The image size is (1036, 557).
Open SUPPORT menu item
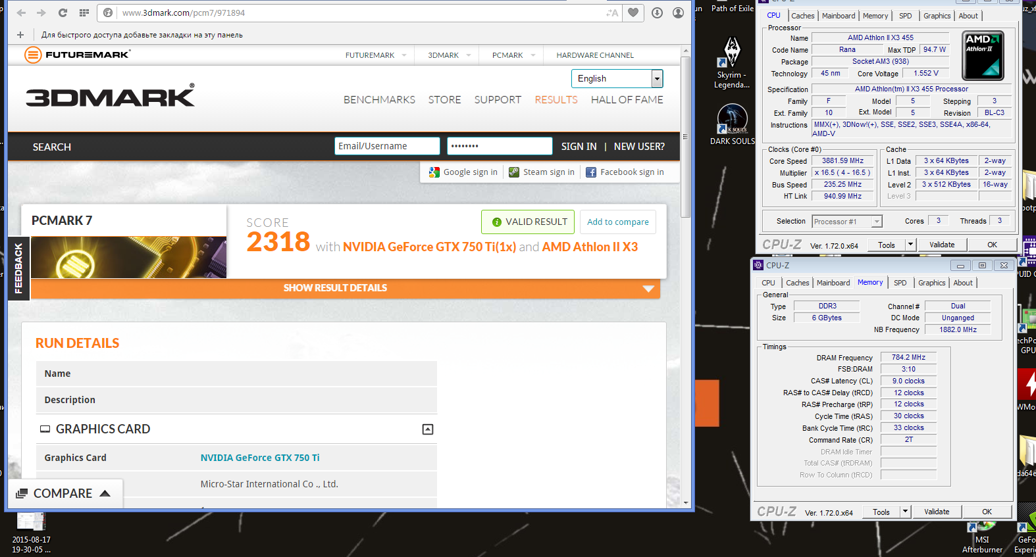498,100
